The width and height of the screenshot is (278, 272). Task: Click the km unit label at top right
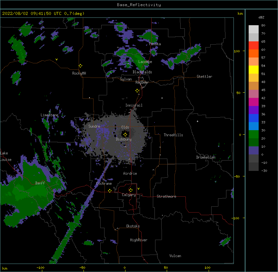(x=240, y=14)
